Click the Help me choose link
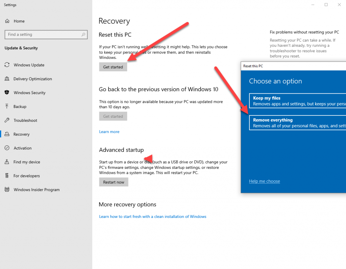The image size is (346, 269). pyautogui.click(x=264, y=181)
